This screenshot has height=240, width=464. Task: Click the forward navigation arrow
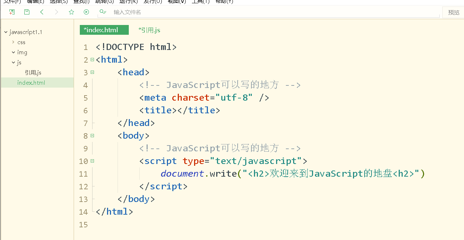pyautogui.click(x=56, y=12)
